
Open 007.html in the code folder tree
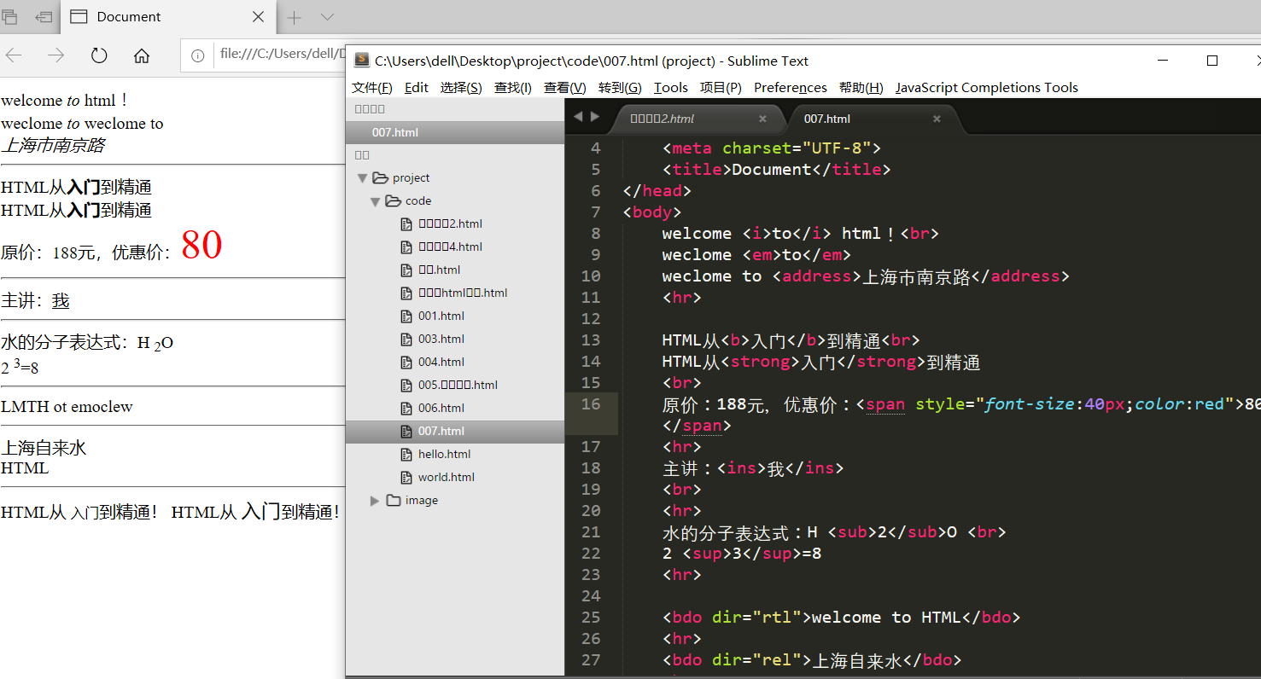click(x=454, y=431)
